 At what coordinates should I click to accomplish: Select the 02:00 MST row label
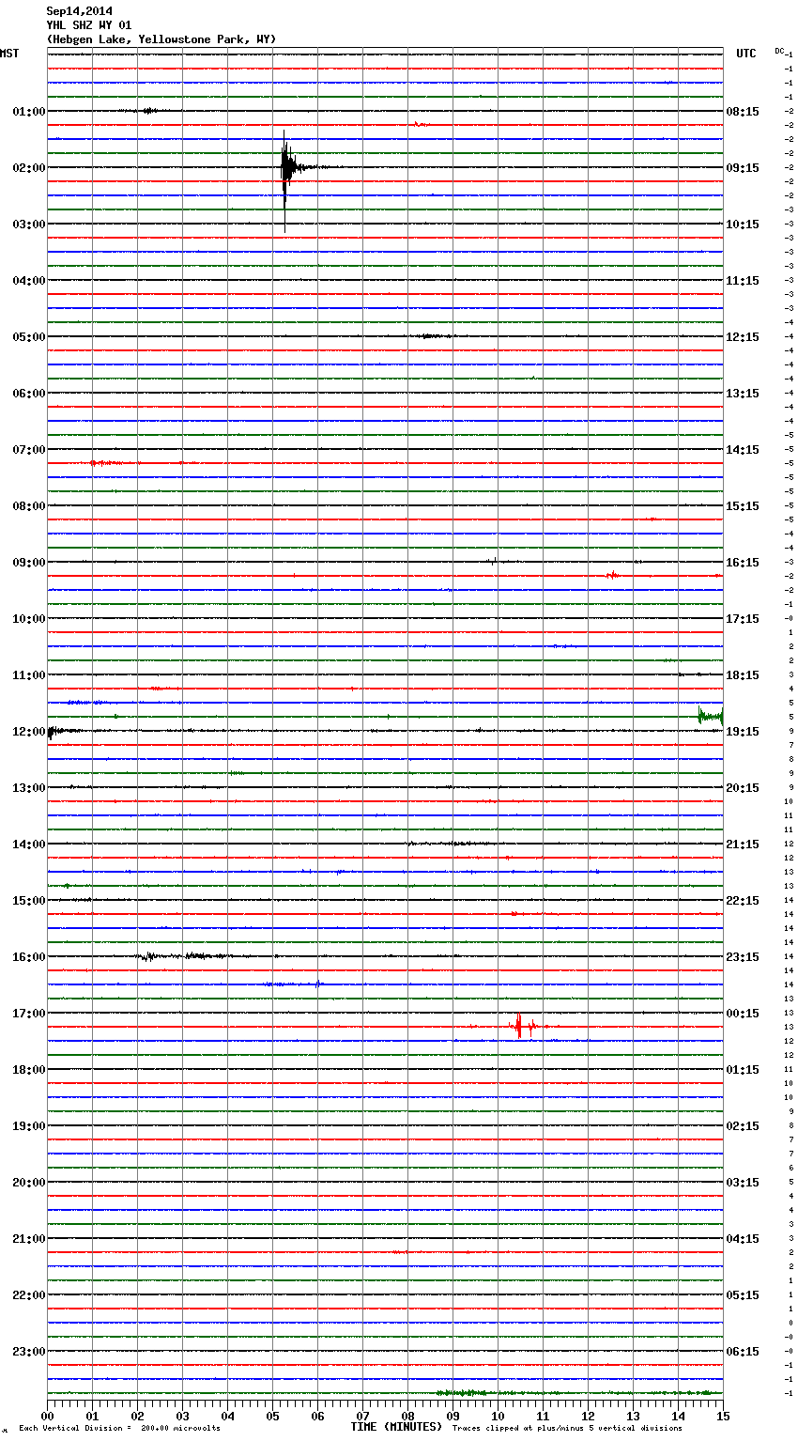(29, 168)
